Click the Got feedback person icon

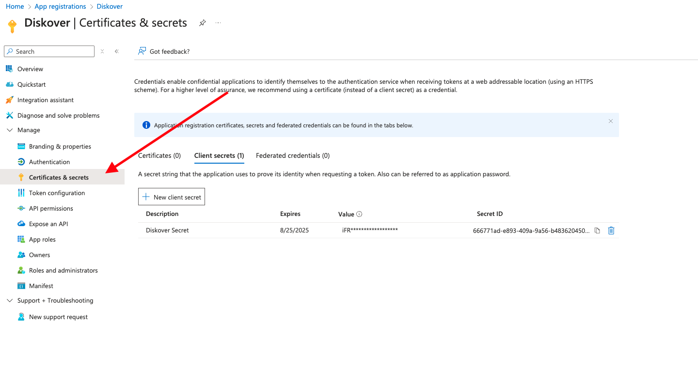(x=142, y=51)
